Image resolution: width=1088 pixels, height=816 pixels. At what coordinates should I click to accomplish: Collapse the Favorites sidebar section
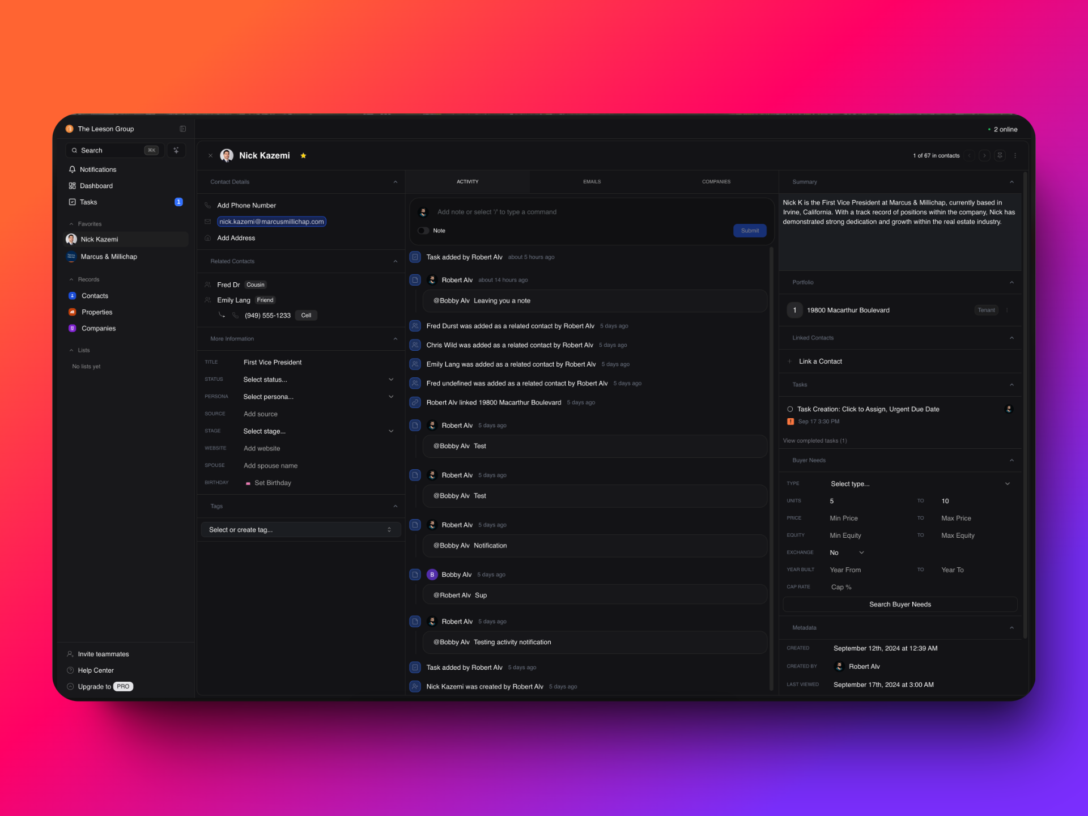point(71,224)
